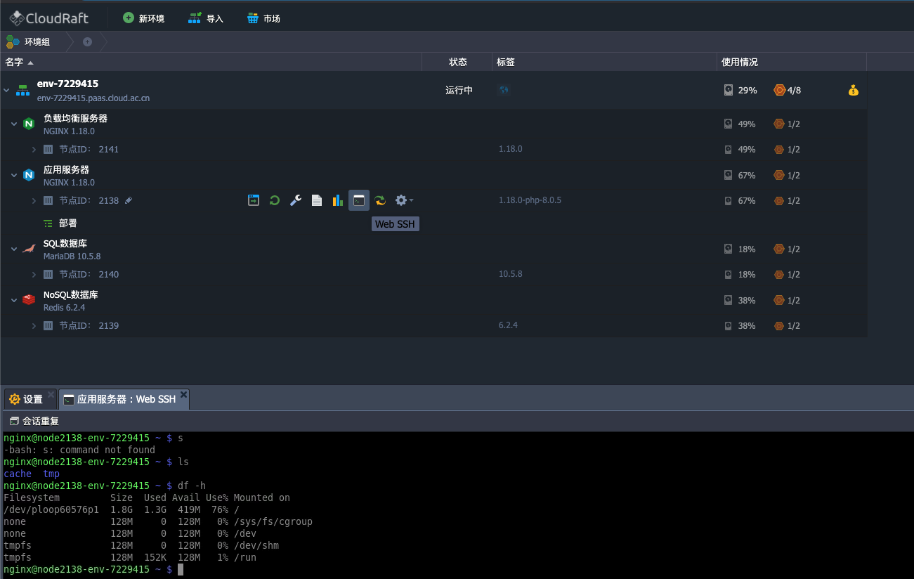
Task: Click the 导入 import button
Action: pos(206,18)
